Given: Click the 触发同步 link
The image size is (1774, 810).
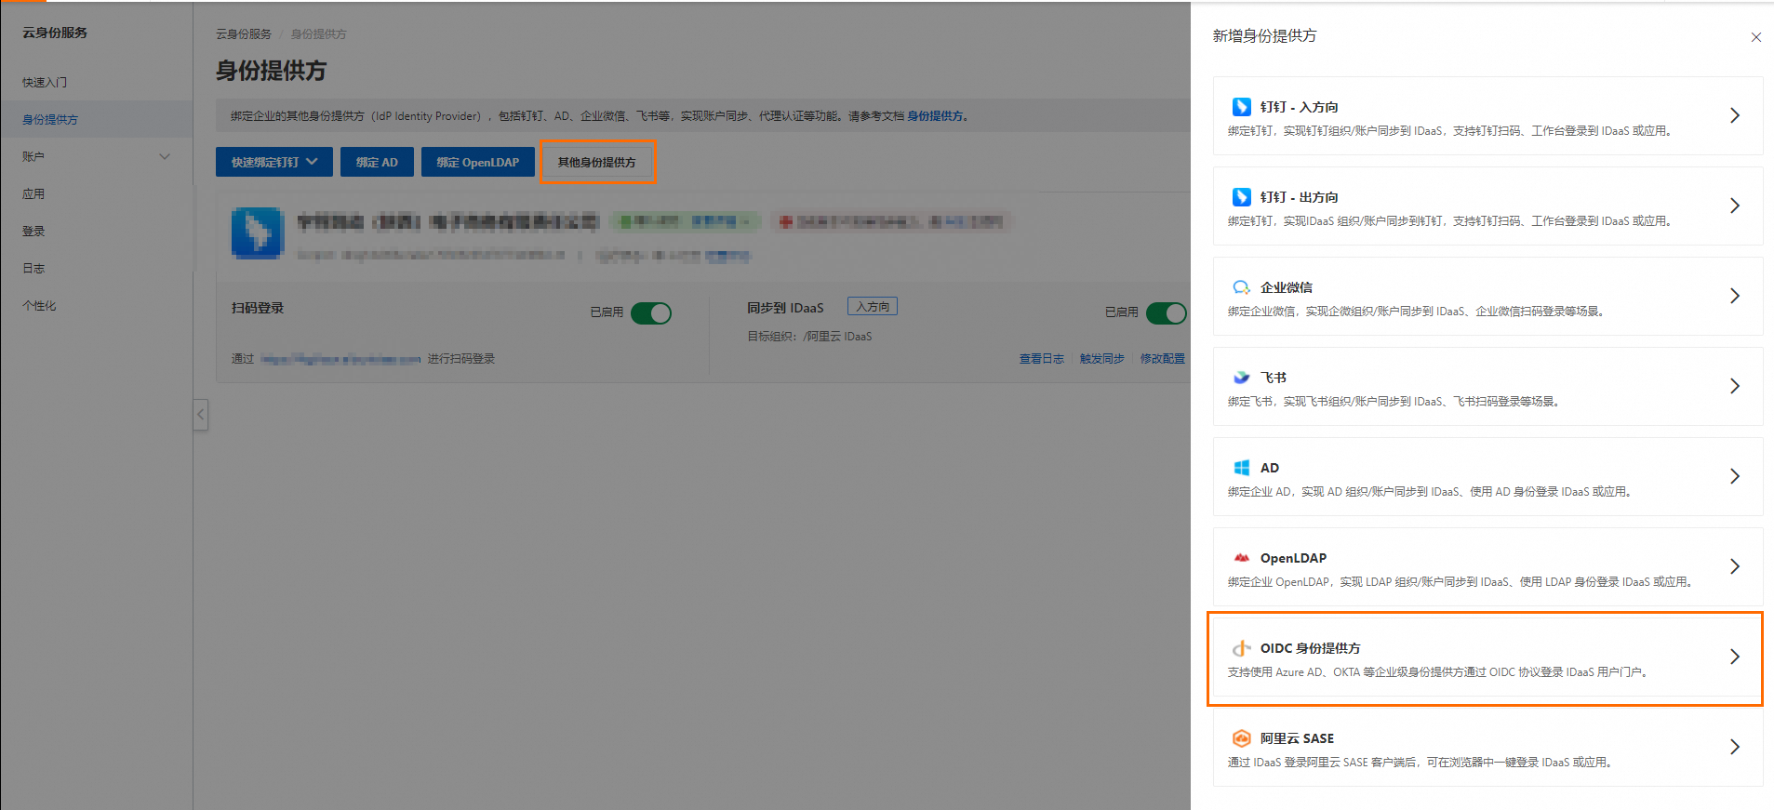Looking at the screenshot, I should coord(1101,359).
